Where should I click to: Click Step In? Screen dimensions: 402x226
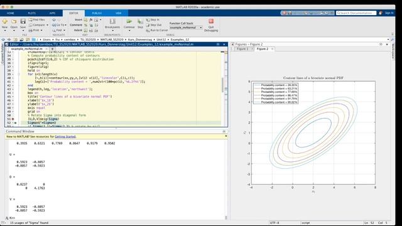click(x=153, y=19)
